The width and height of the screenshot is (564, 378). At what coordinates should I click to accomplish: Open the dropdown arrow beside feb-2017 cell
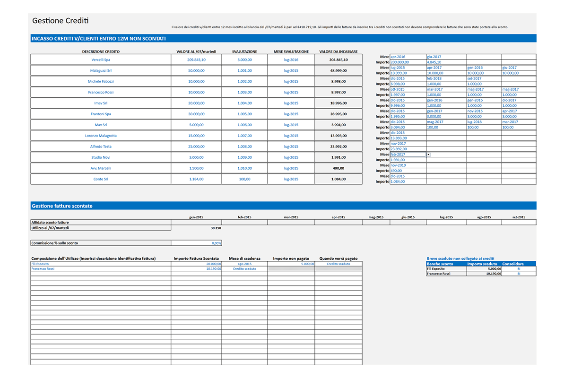[x=428, y=155]
